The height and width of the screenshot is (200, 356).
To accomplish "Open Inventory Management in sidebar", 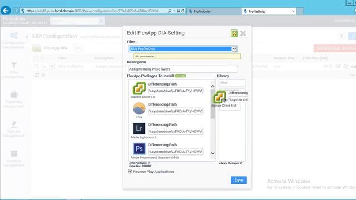I will coord(14,158).
